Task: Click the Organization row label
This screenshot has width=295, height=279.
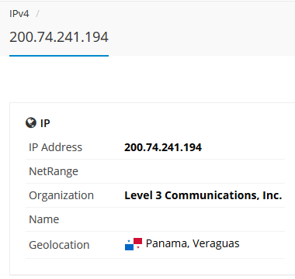Action: coord(61,195)
